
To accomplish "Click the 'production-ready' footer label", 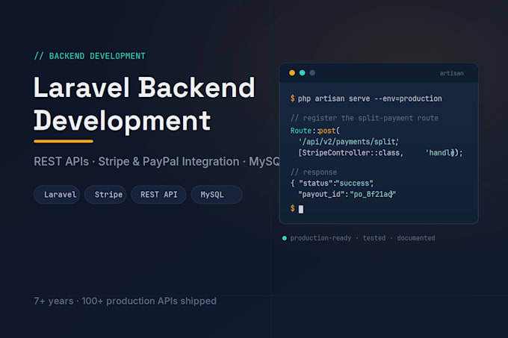I will pyautogui.click(x=320, y=238).
